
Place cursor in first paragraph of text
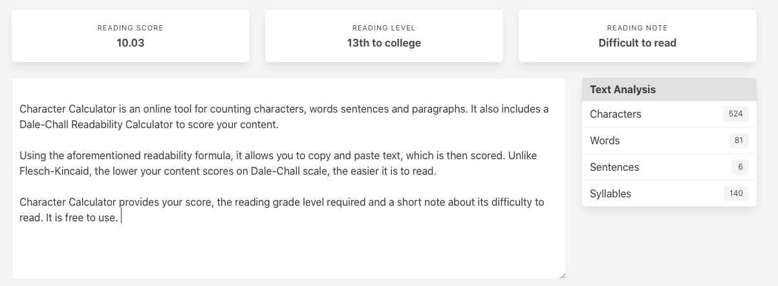(x=259, y=109)
